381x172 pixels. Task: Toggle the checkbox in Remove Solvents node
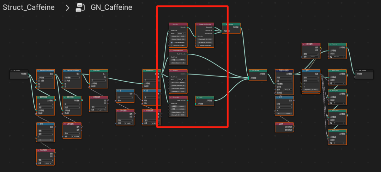click(65, 81)
